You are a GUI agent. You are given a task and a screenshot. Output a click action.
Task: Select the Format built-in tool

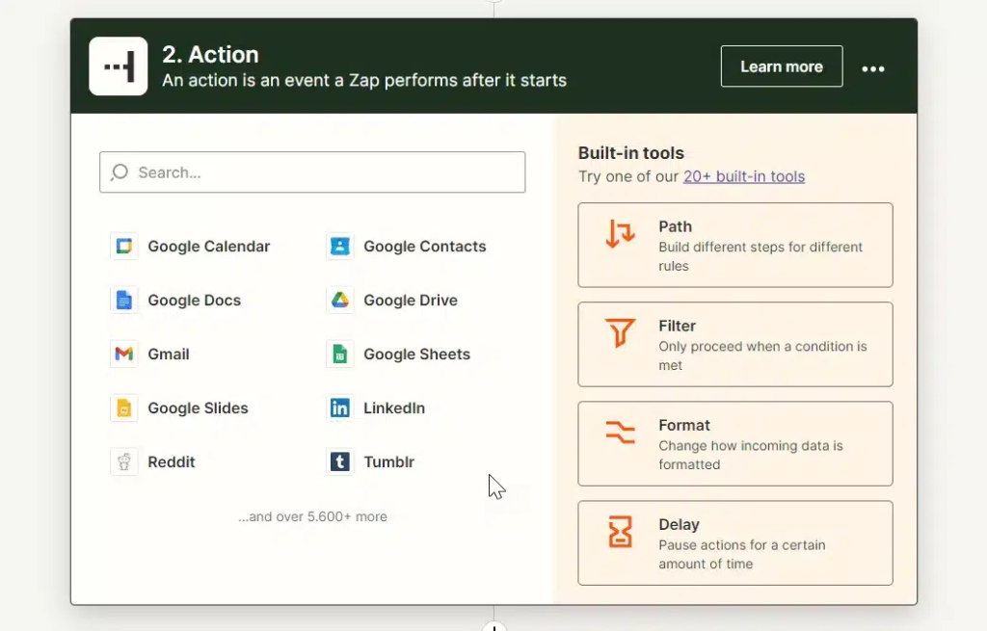coord(734,443)
